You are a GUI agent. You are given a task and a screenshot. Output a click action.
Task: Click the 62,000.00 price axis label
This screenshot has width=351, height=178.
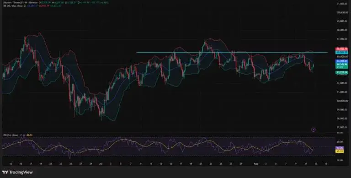[x=342, y=83]
